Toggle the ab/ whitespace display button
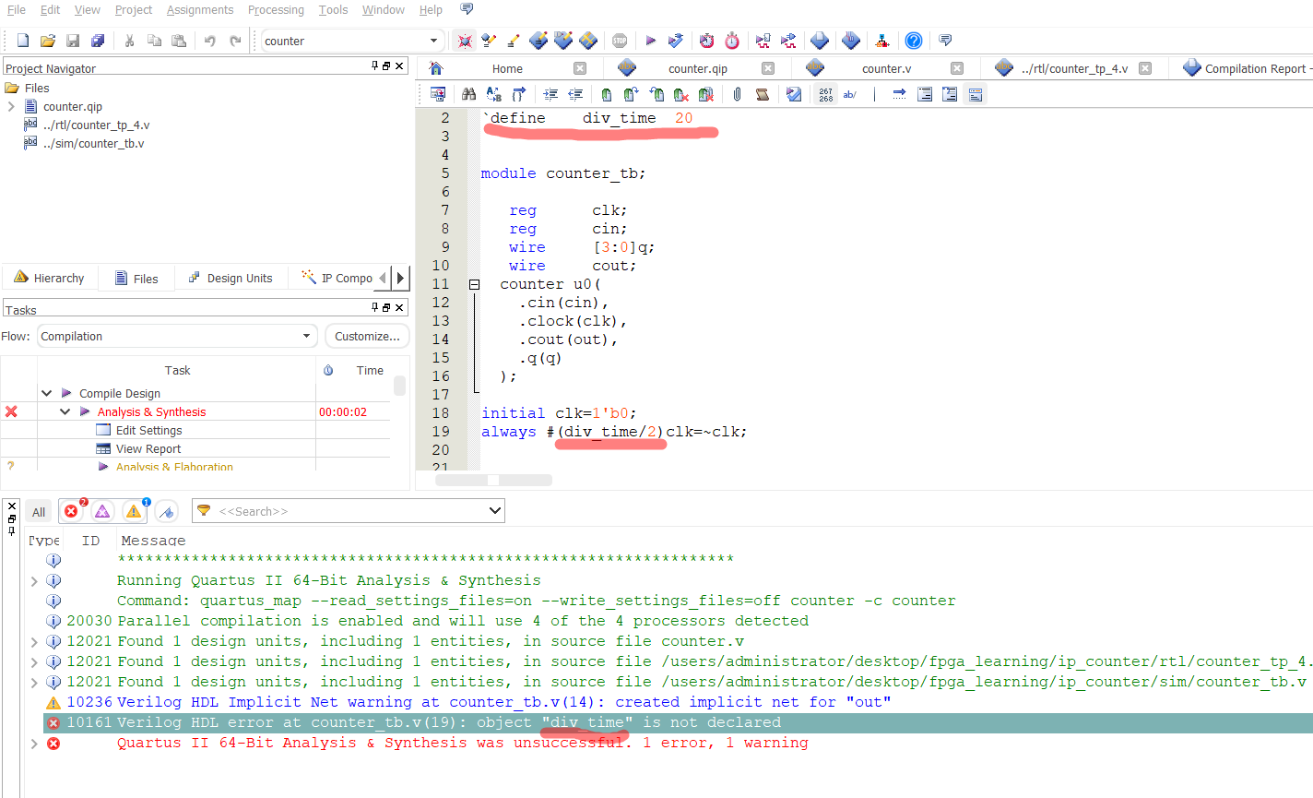1313x798 pixels. (x=850, y=94)
